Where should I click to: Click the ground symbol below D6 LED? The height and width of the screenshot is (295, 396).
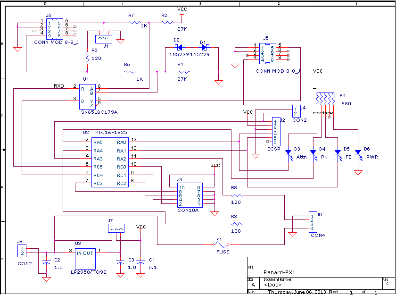coord(358,172)
